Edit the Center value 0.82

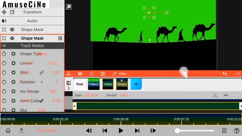click(x=53, y=63)
